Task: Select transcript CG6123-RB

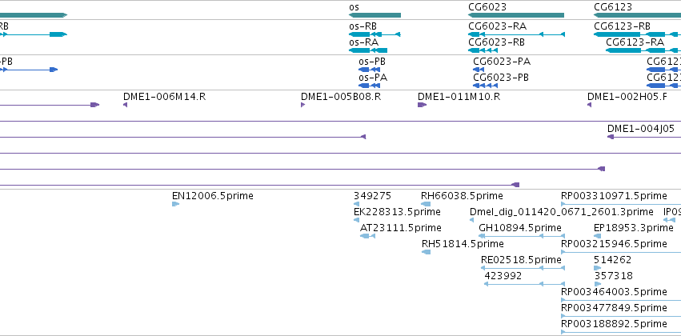Action: click(637, 34)
